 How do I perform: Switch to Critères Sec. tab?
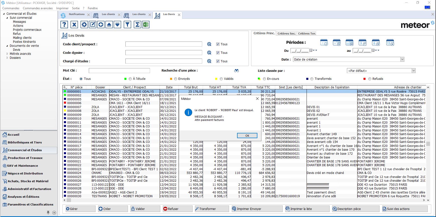point(286,34)
